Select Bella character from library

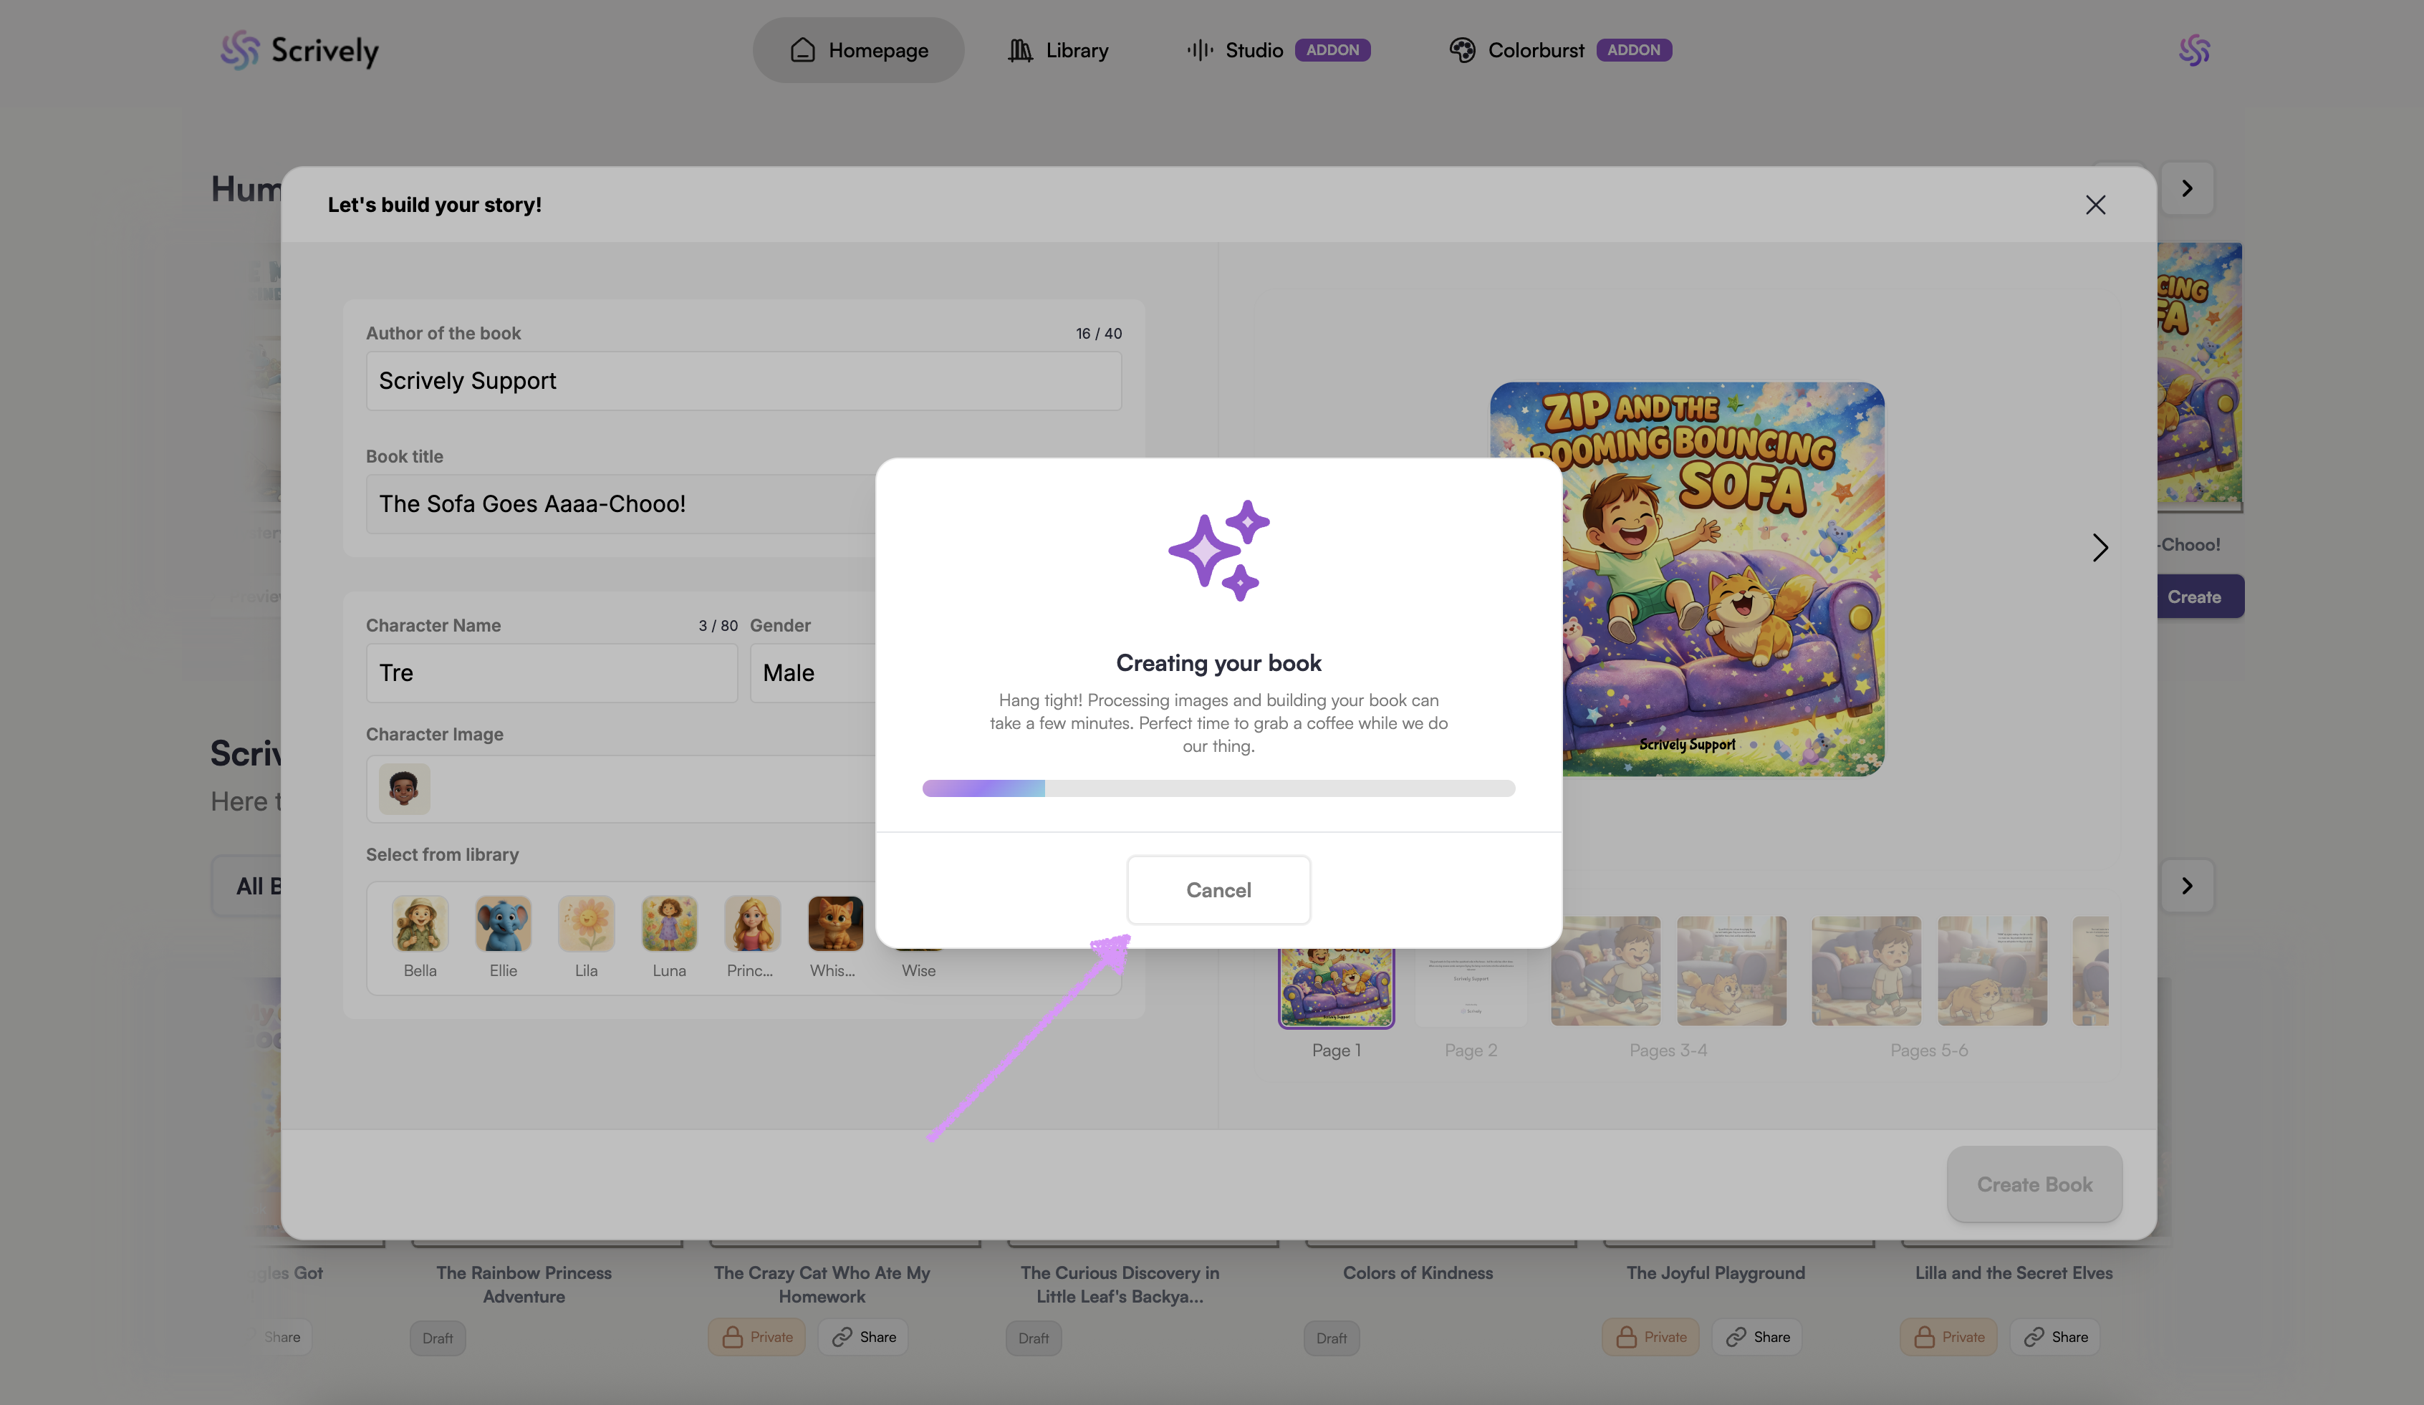click(420, 924)
